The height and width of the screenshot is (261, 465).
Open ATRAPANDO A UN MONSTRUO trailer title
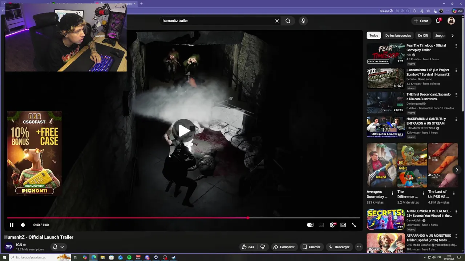[429, 238]
